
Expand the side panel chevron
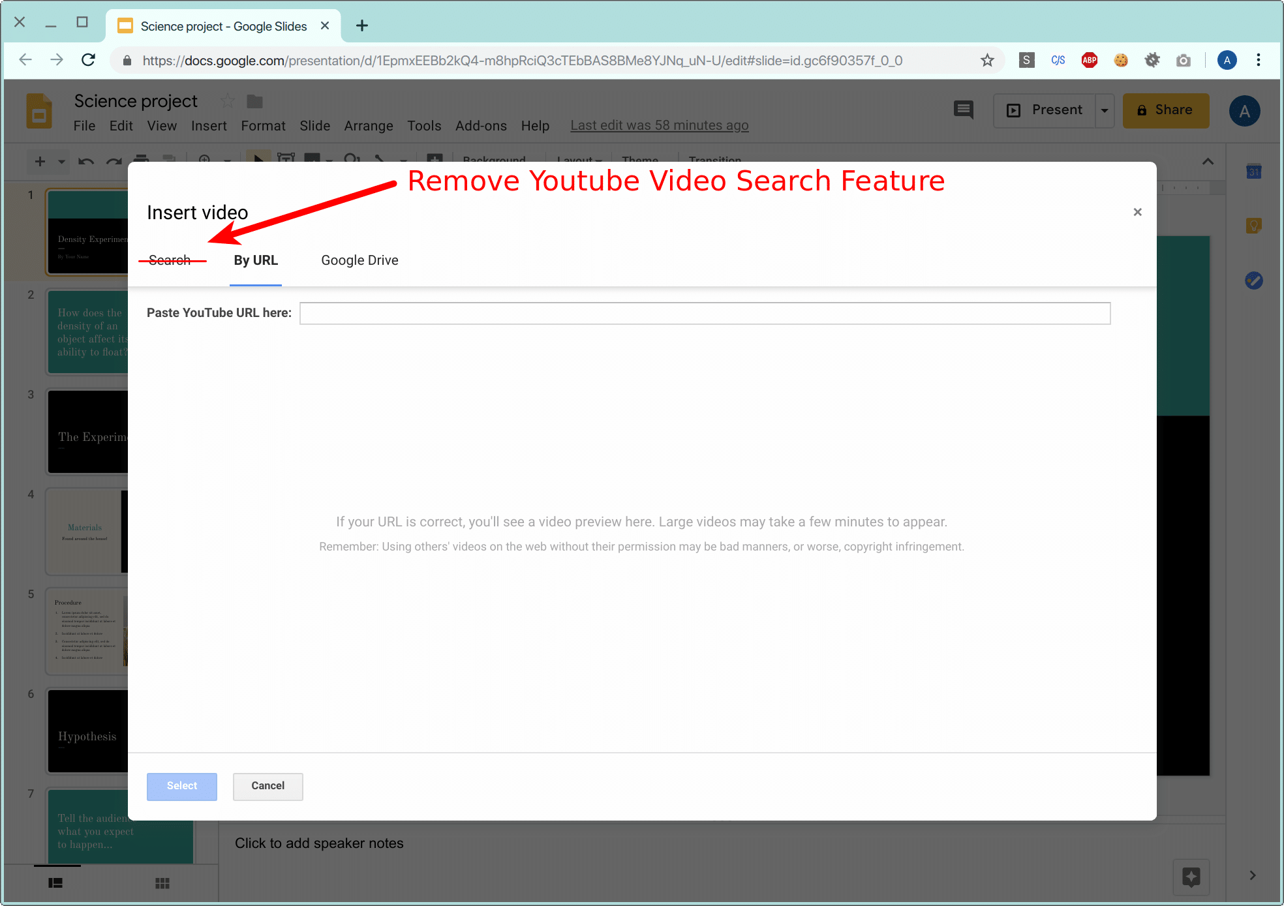(x=1252, y=875)
